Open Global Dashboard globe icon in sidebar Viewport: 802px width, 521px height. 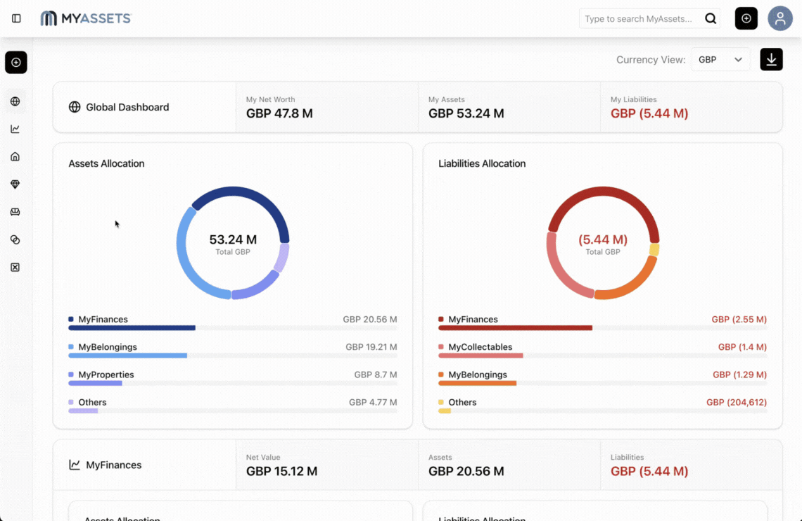pos(15,101)
